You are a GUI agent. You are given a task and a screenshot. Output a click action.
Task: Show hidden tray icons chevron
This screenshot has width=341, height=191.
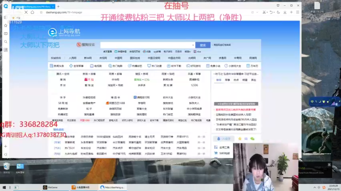(315, 187)
